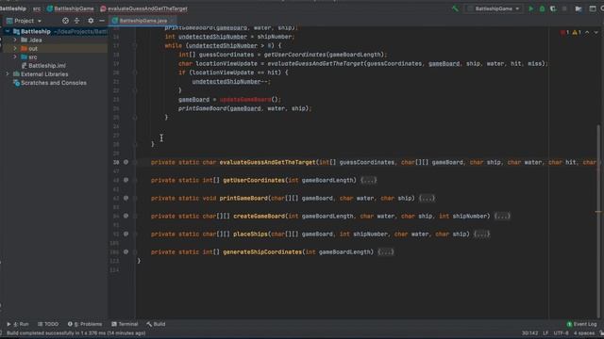Screen dimensions: 604x339
Task: Open the Build tool window tab
Action: point(156,324)
